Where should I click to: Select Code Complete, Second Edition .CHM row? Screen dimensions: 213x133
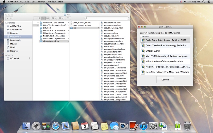point(165,40)
